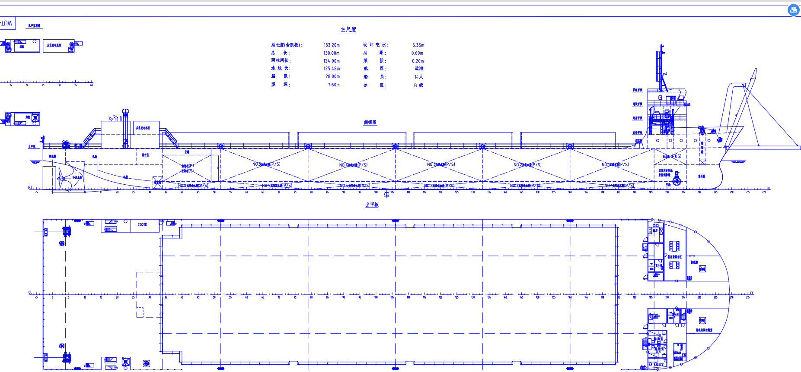Click the waterline symbol at the stern
This screenshot has height=372, width=801.
pyautogui.click(x=35, y=162)
